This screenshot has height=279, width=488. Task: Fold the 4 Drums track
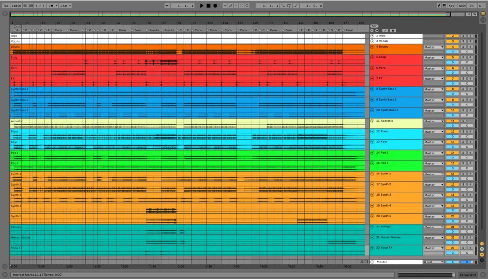(372, 47)
